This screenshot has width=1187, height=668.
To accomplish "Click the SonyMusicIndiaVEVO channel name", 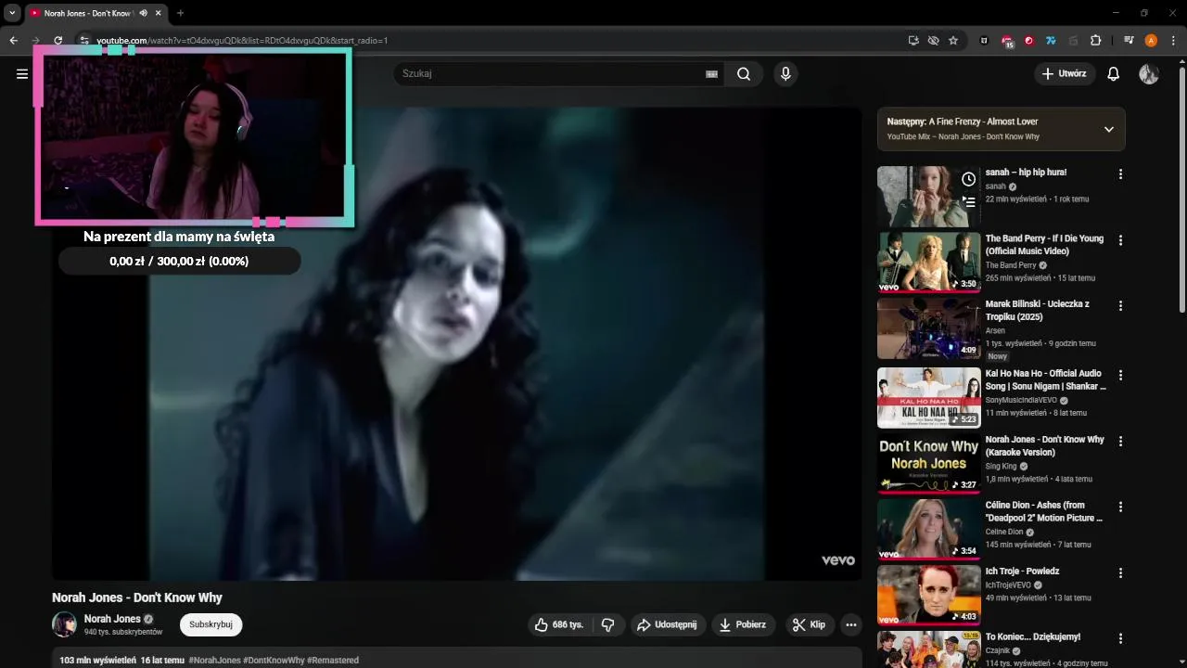I will [x=1021, y=400].
